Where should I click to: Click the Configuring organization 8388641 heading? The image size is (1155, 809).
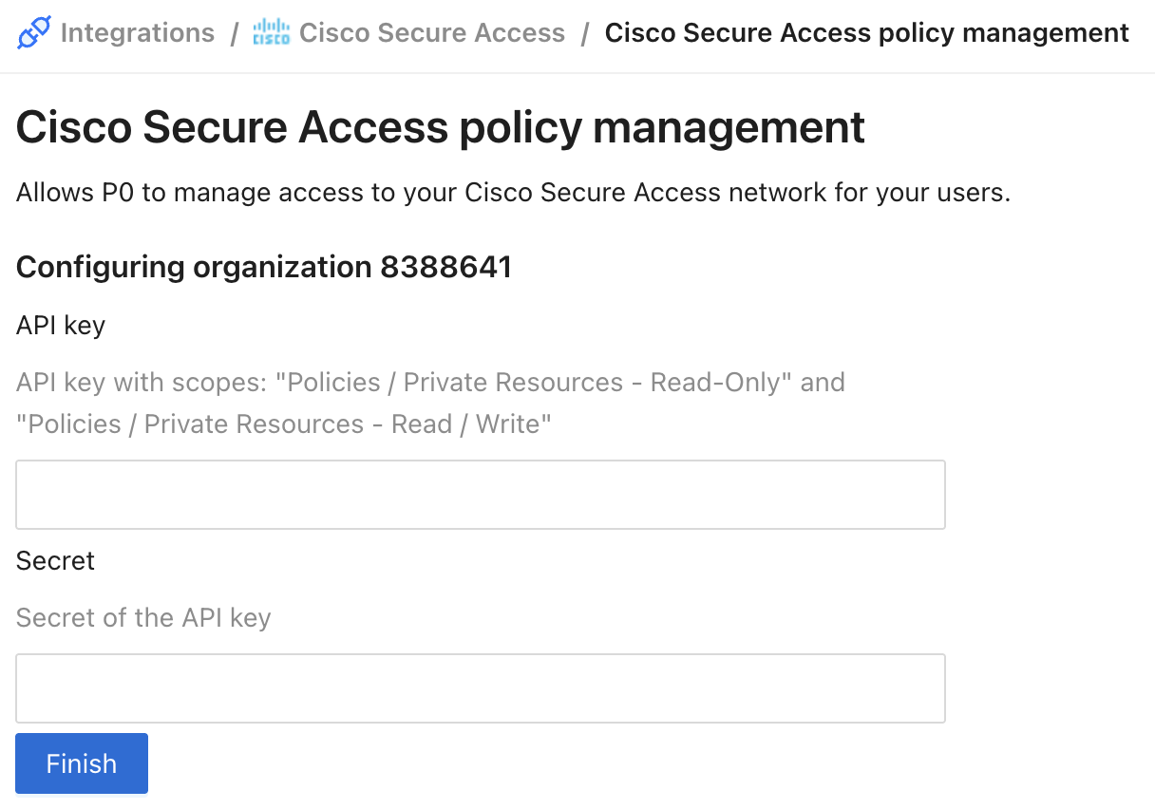(x=263, y=267)
